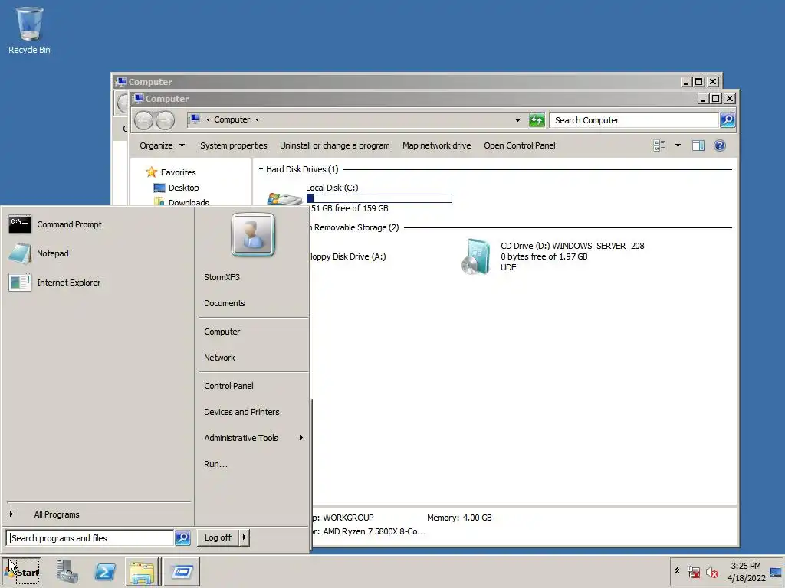The image size is (785, 588).
Task: Click the Log off button
Action: (218, 537)
